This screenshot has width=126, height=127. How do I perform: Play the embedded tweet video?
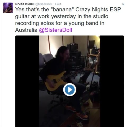pos(69,90)
